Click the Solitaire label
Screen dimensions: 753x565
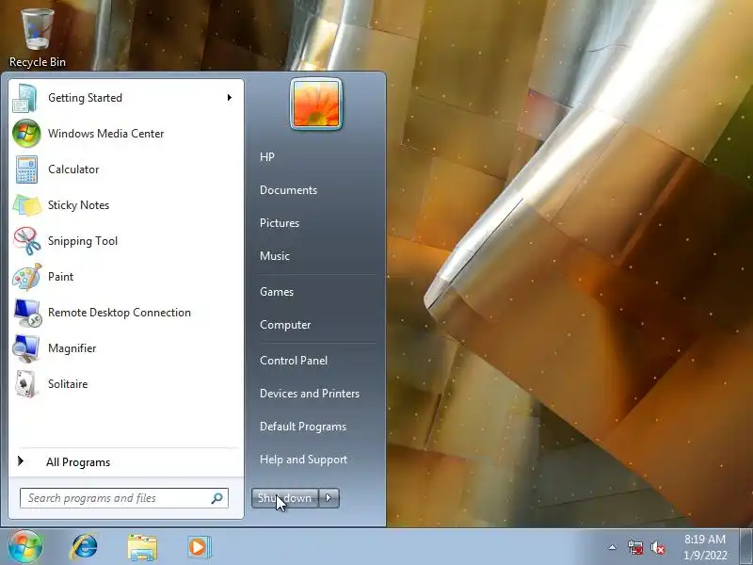[x=68, y=384]
